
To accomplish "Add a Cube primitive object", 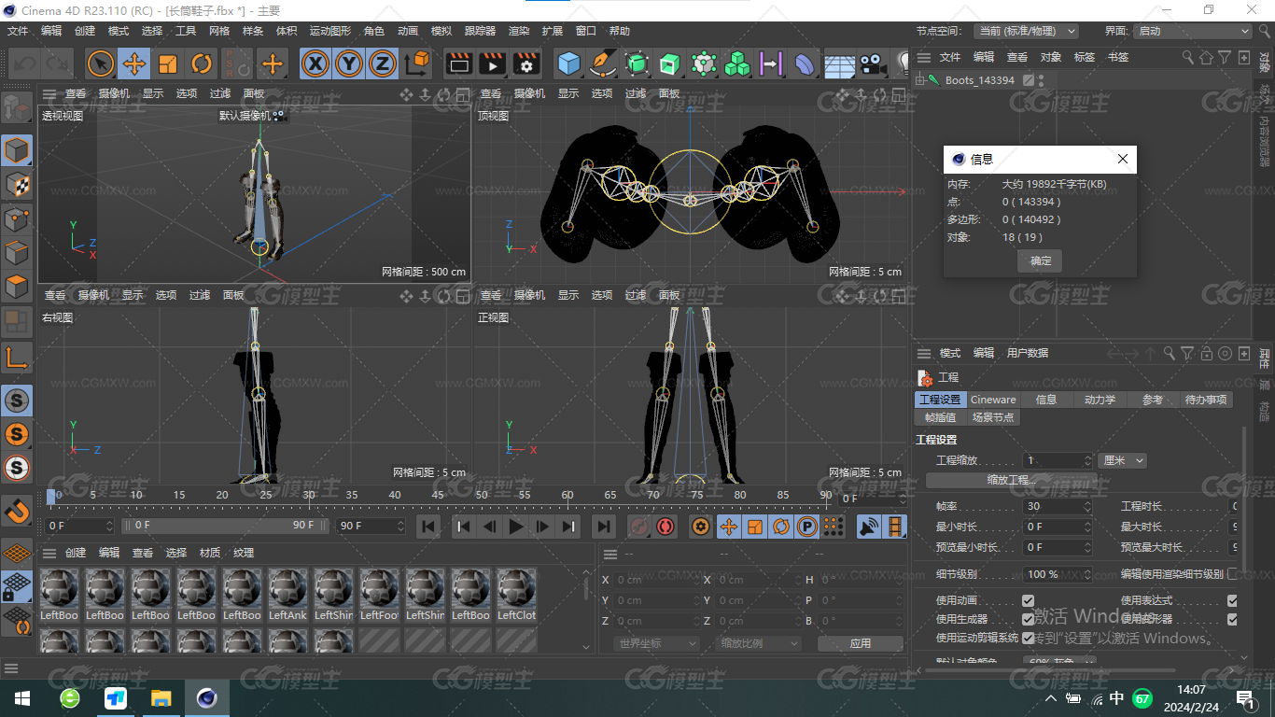I will tap(568, 63).
